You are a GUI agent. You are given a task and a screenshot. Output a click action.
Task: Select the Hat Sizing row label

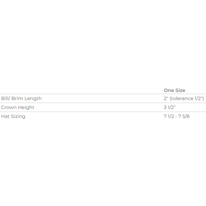13,116
